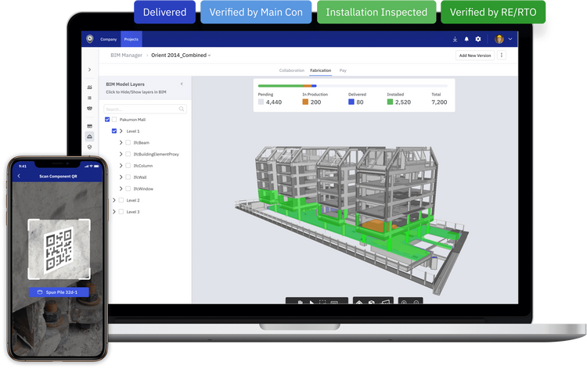Go back on the phone scan screen
This screenshot has height=369, width=587.
(x=19, y=177)
